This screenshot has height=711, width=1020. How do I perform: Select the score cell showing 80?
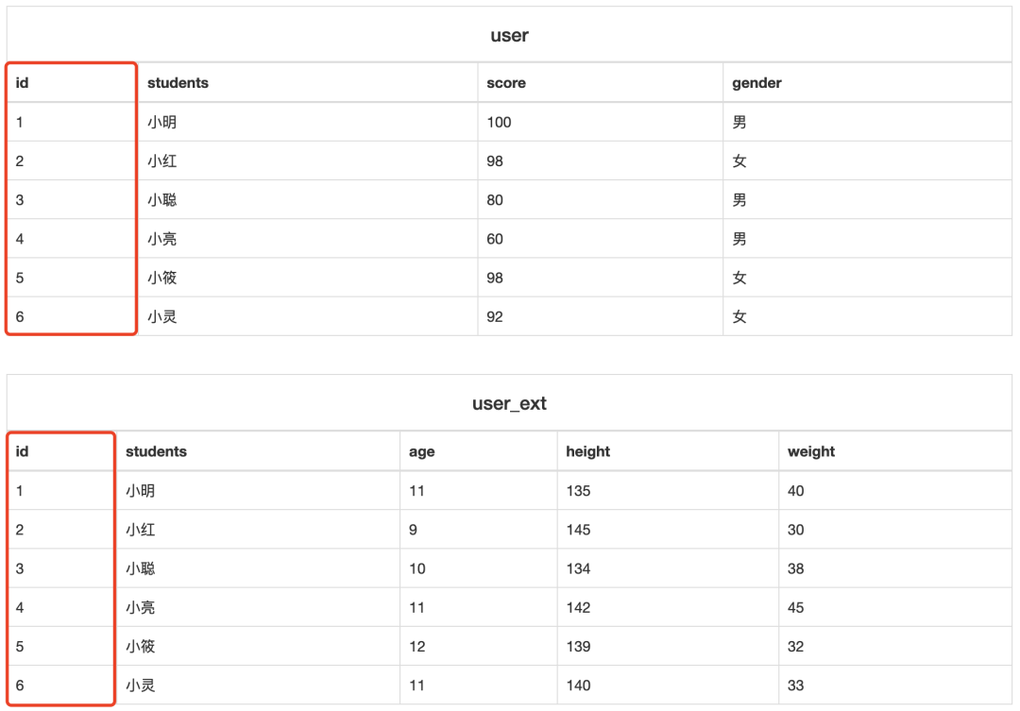pyautogui.click(x=495, y=200)
